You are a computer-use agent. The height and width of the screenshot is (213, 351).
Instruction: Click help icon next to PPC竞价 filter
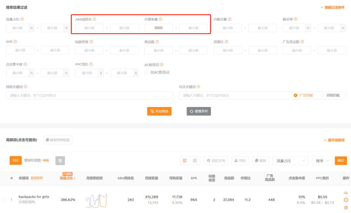click(x=91, y=64)
